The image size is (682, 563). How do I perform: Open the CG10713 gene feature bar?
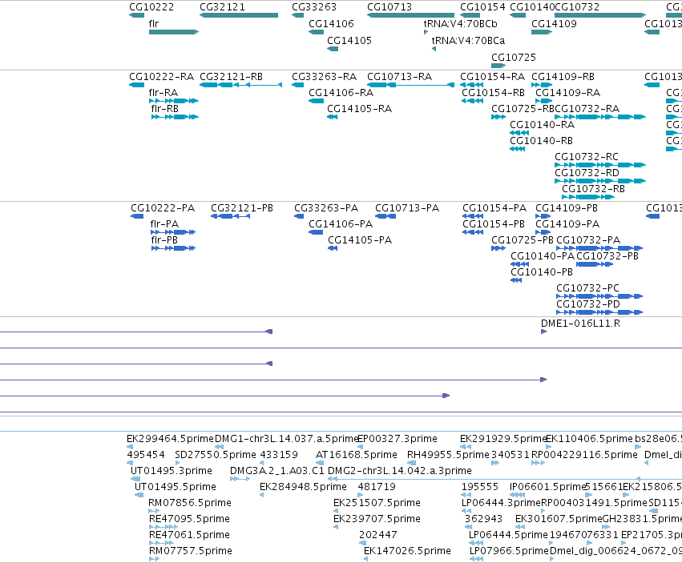(410, 15)
